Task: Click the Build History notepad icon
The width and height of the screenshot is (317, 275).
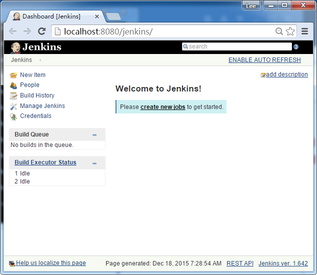Action: [13, 95]
